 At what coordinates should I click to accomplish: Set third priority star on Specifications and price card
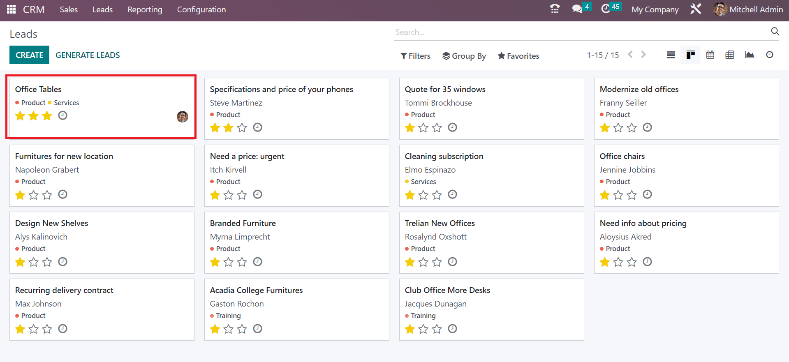[242, 128]
